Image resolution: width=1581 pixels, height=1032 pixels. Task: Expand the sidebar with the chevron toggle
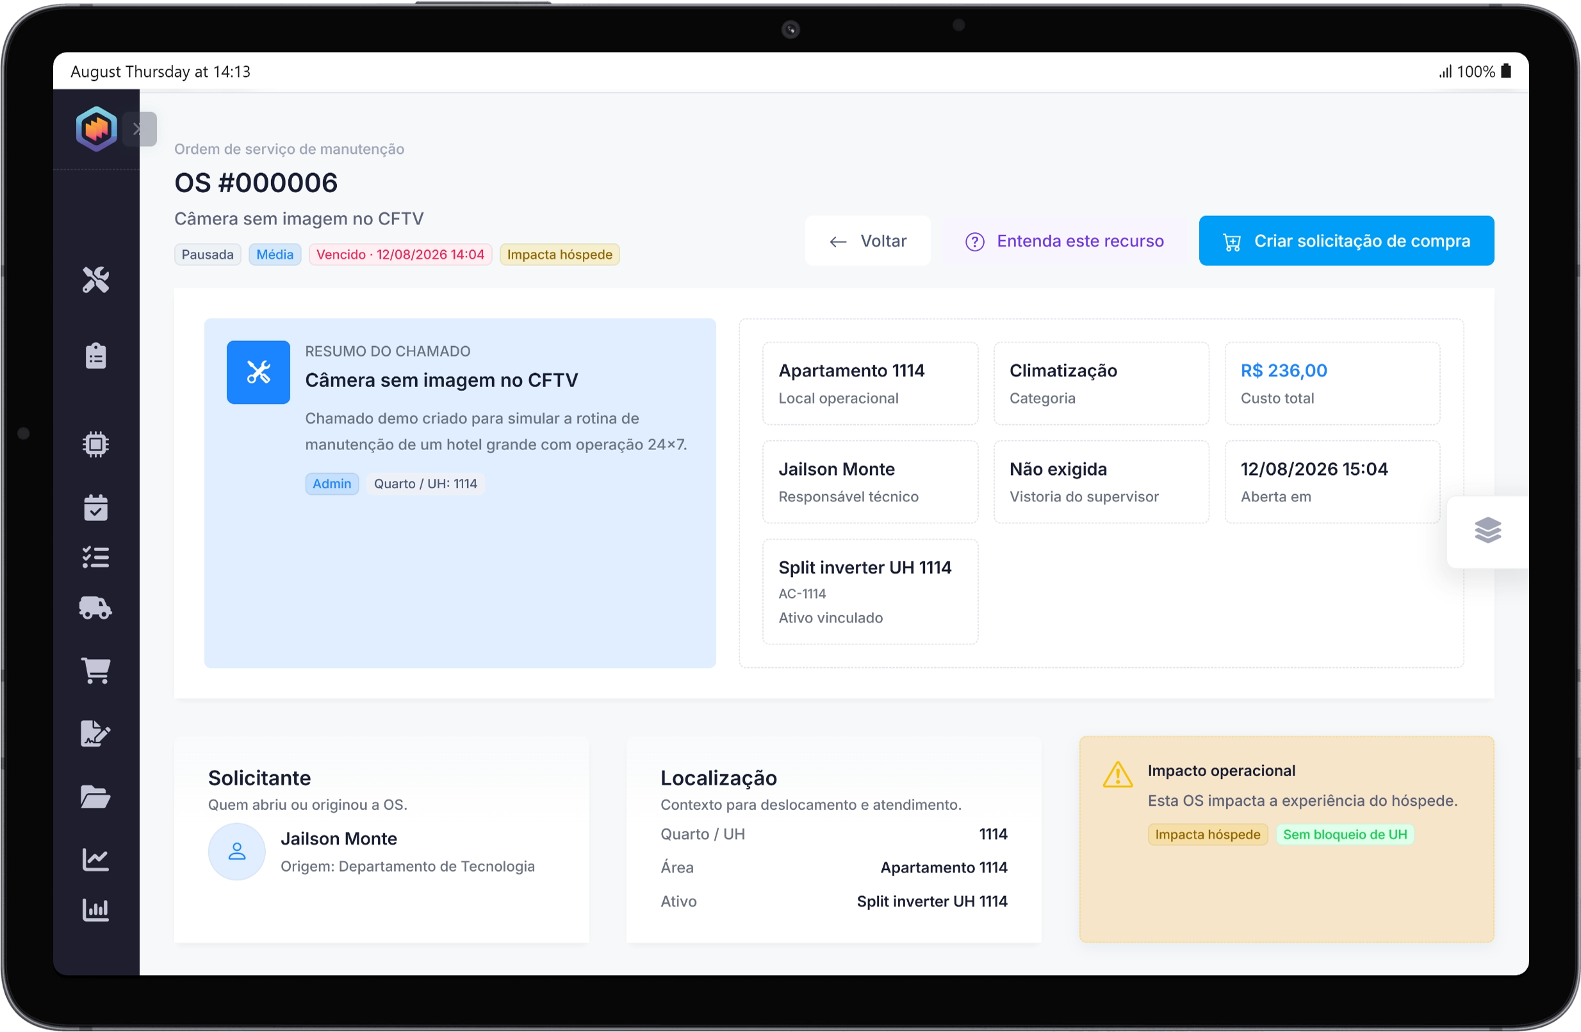point(139,129)
